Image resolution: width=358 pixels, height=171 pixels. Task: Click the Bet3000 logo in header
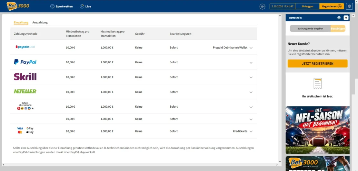click(18, 6)
